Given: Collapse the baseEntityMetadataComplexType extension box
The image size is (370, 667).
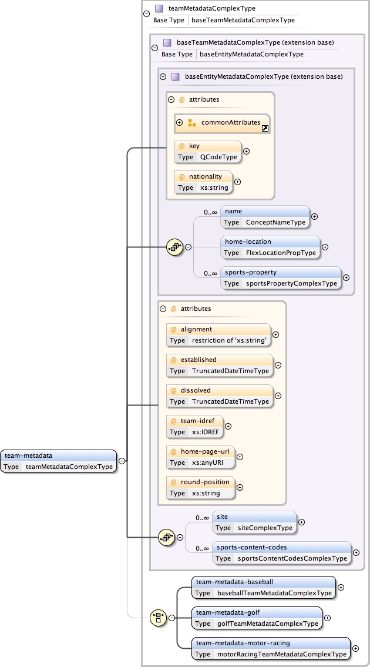Looking at the screenshot, I should pos(163,76).
